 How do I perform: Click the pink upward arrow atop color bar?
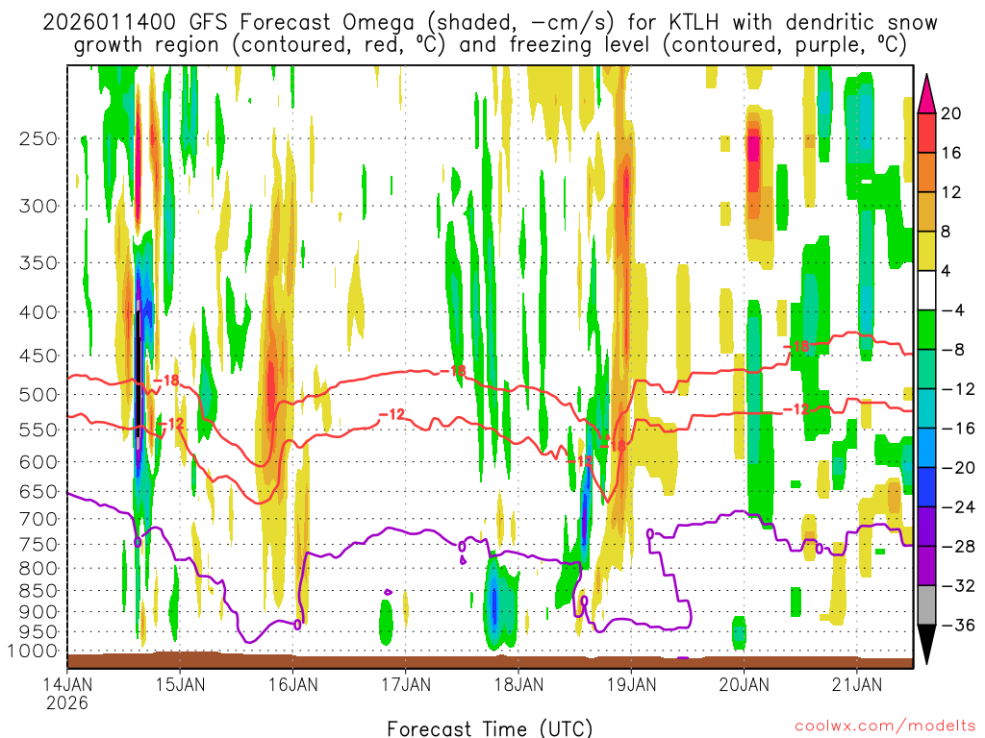click(x=926, y=95)
